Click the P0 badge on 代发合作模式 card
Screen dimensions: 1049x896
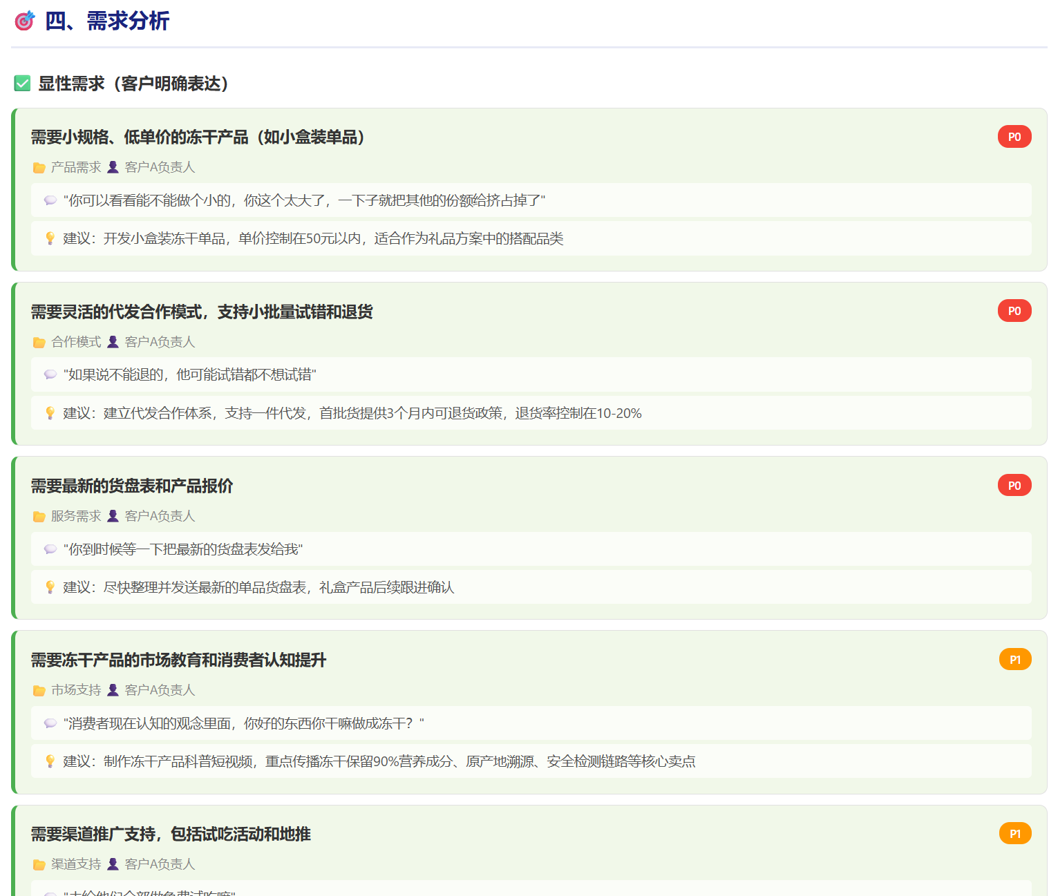1014,311
